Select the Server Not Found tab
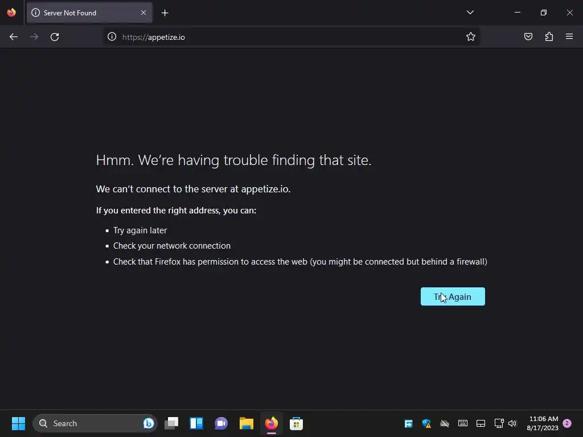Viewport: 583px width, 437px height. [89, 13]
